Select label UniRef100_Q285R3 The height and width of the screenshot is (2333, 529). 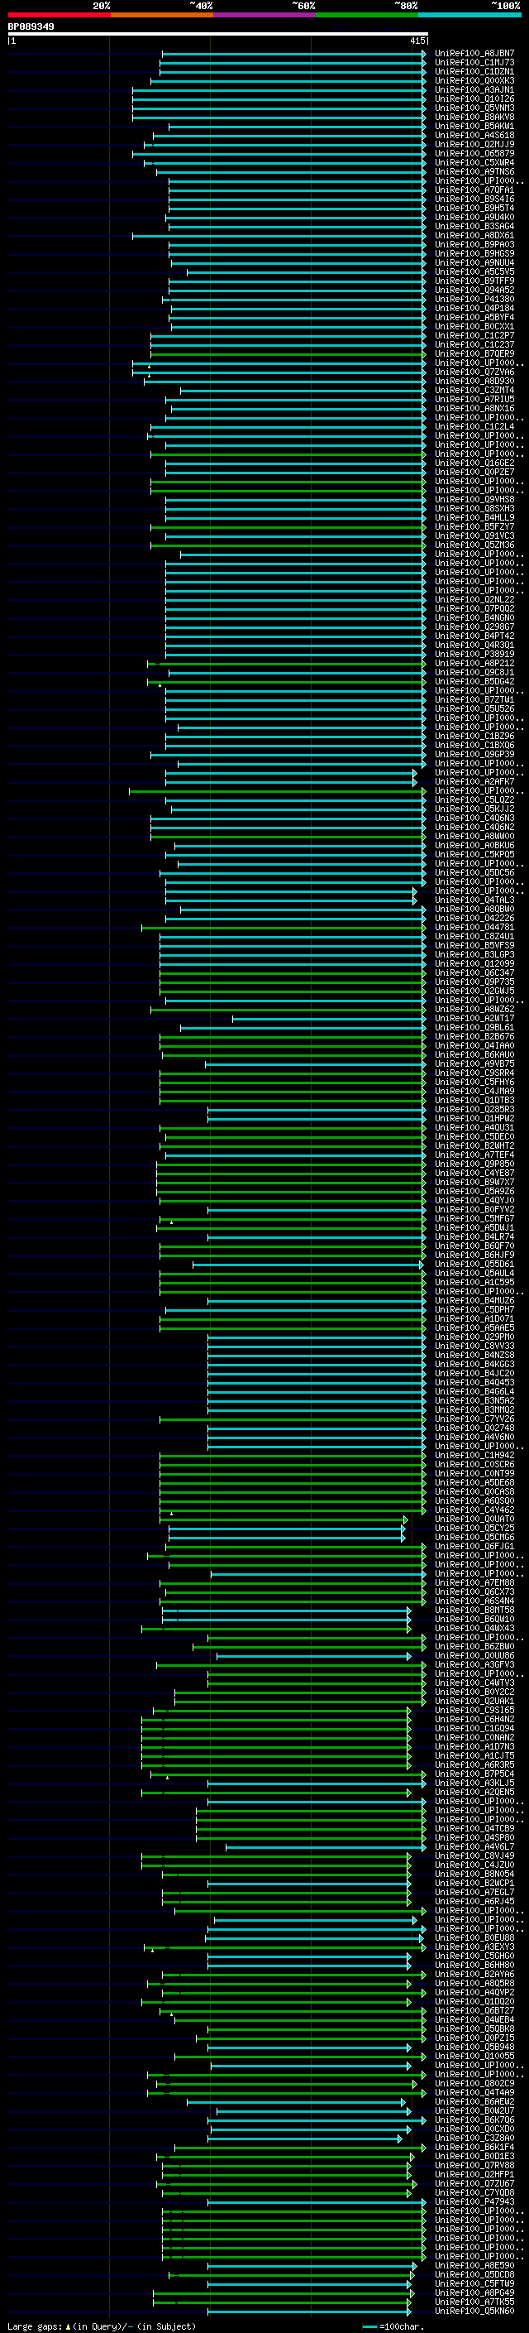coord(474,1110)
